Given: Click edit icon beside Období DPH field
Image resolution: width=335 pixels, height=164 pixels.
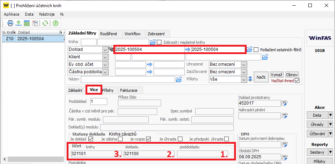Looking at the screenshot, I should coord(284,157).
